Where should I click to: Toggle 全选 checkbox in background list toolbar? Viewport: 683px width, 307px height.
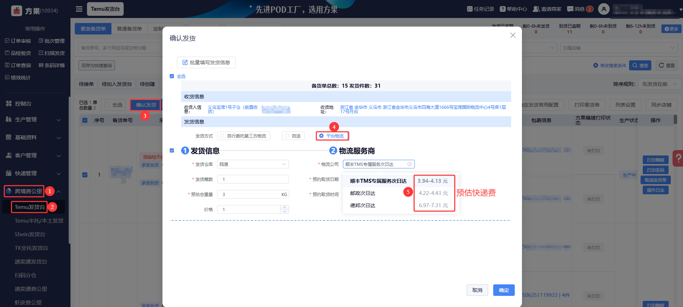pos(107,105)
